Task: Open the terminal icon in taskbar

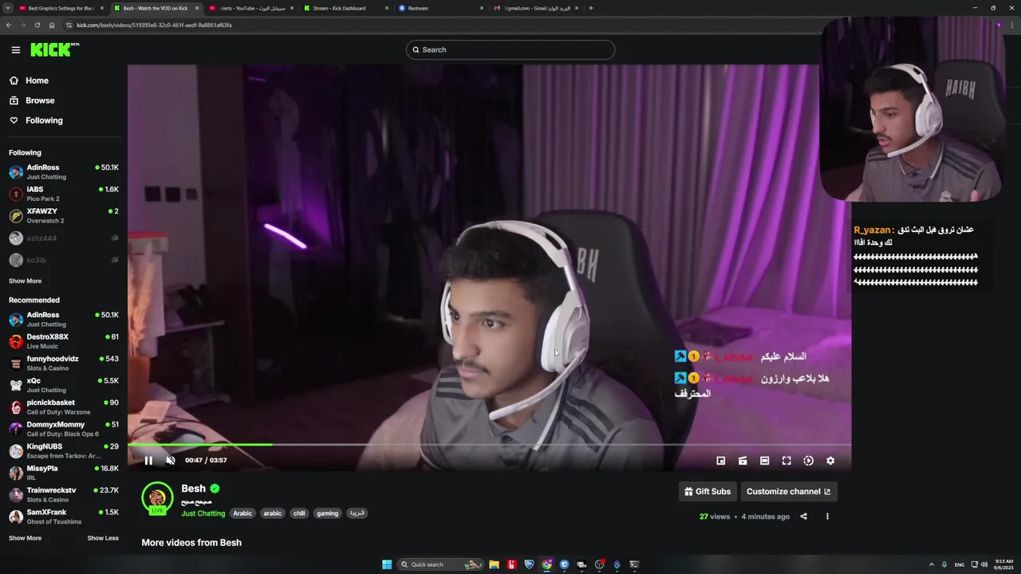Action: tap(634, 564)
